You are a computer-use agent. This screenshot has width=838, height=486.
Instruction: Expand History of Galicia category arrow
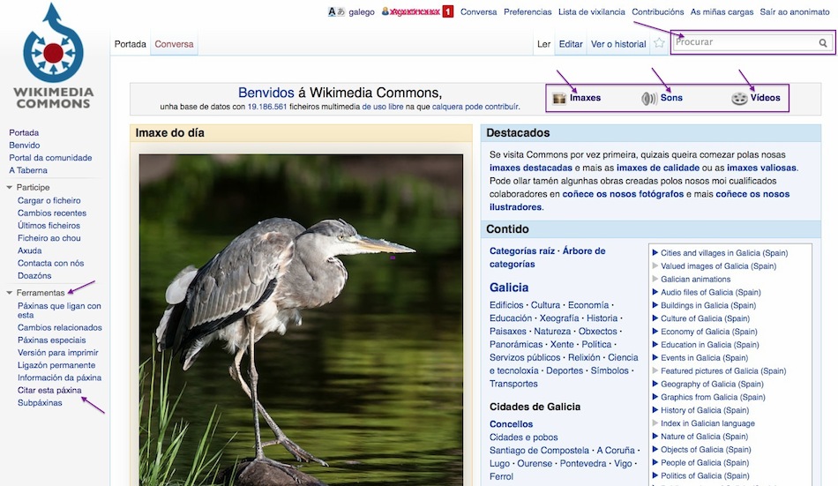click(x=655, y=409)
